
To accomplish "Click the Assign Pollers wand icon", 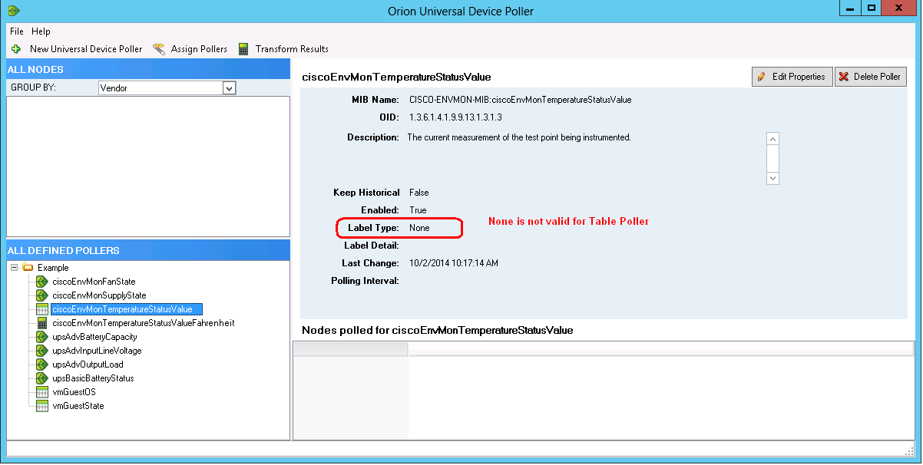I will click(x=159, y=49).
